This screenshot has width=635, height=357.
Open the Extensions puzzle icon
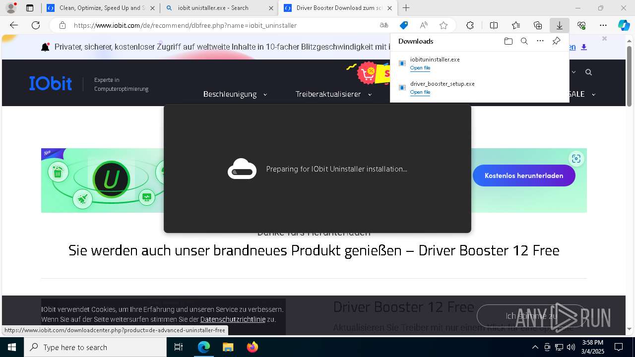tap(470, 25)
